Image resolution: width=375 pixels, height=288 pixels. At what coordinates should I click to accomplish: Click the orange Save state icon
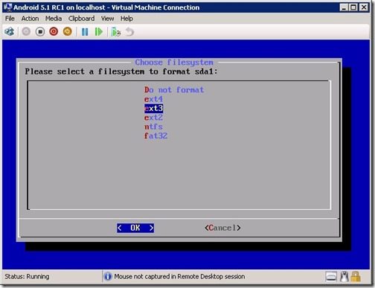click(x=67, y=32)
